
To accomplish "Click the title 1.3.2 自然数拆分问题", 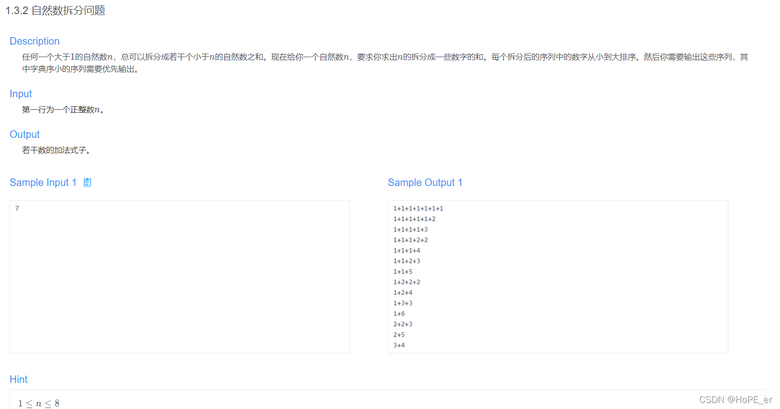I will (55, 11).
